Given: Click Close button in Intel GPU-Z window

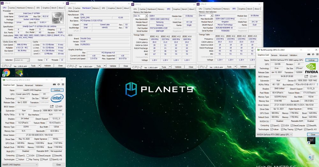Looking at the screenshot, I should click(x=59, y=164).
